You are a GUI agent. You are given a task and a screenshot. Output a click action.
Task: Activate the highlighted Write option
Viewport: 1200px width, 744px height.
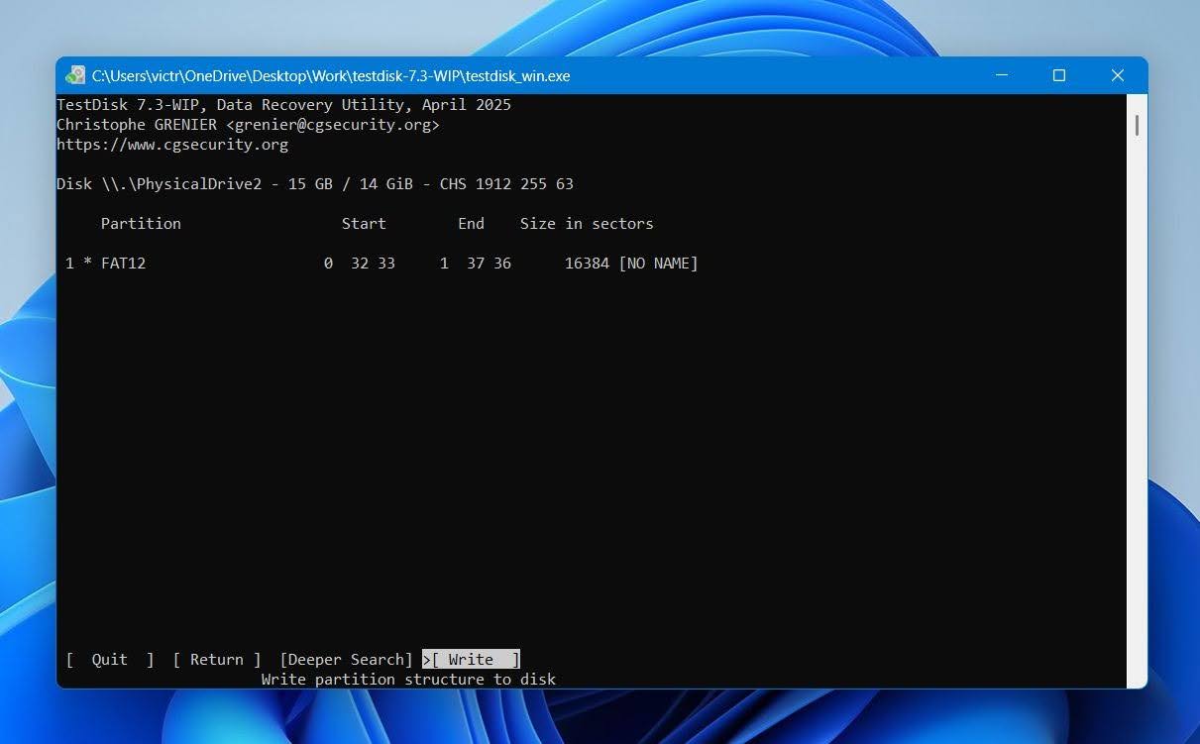pos(471,660)
